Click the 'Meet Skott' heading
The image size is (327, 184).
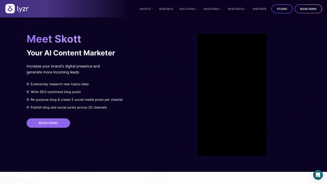(x=54, y=39)
